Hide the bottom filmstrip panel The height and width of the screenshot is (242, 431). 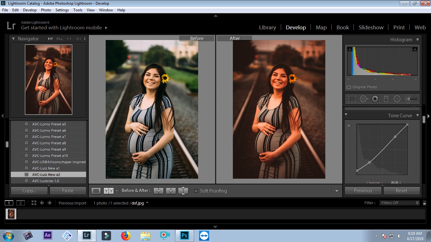pyautogui.click(x=215, y=227)
